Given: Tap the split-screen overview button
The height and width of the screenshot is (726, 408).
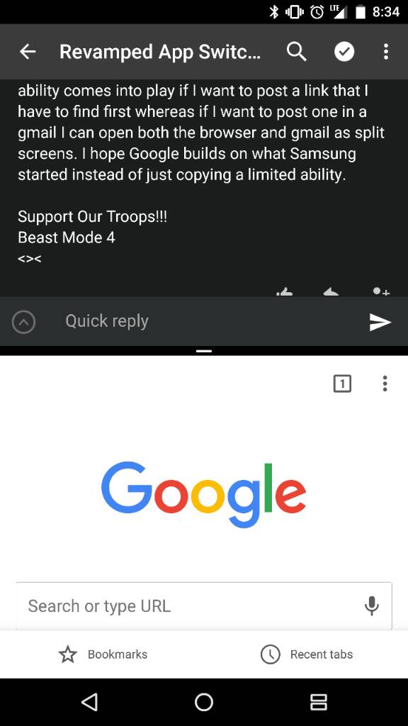Looking at the screenshot, I should coord(318,702).
